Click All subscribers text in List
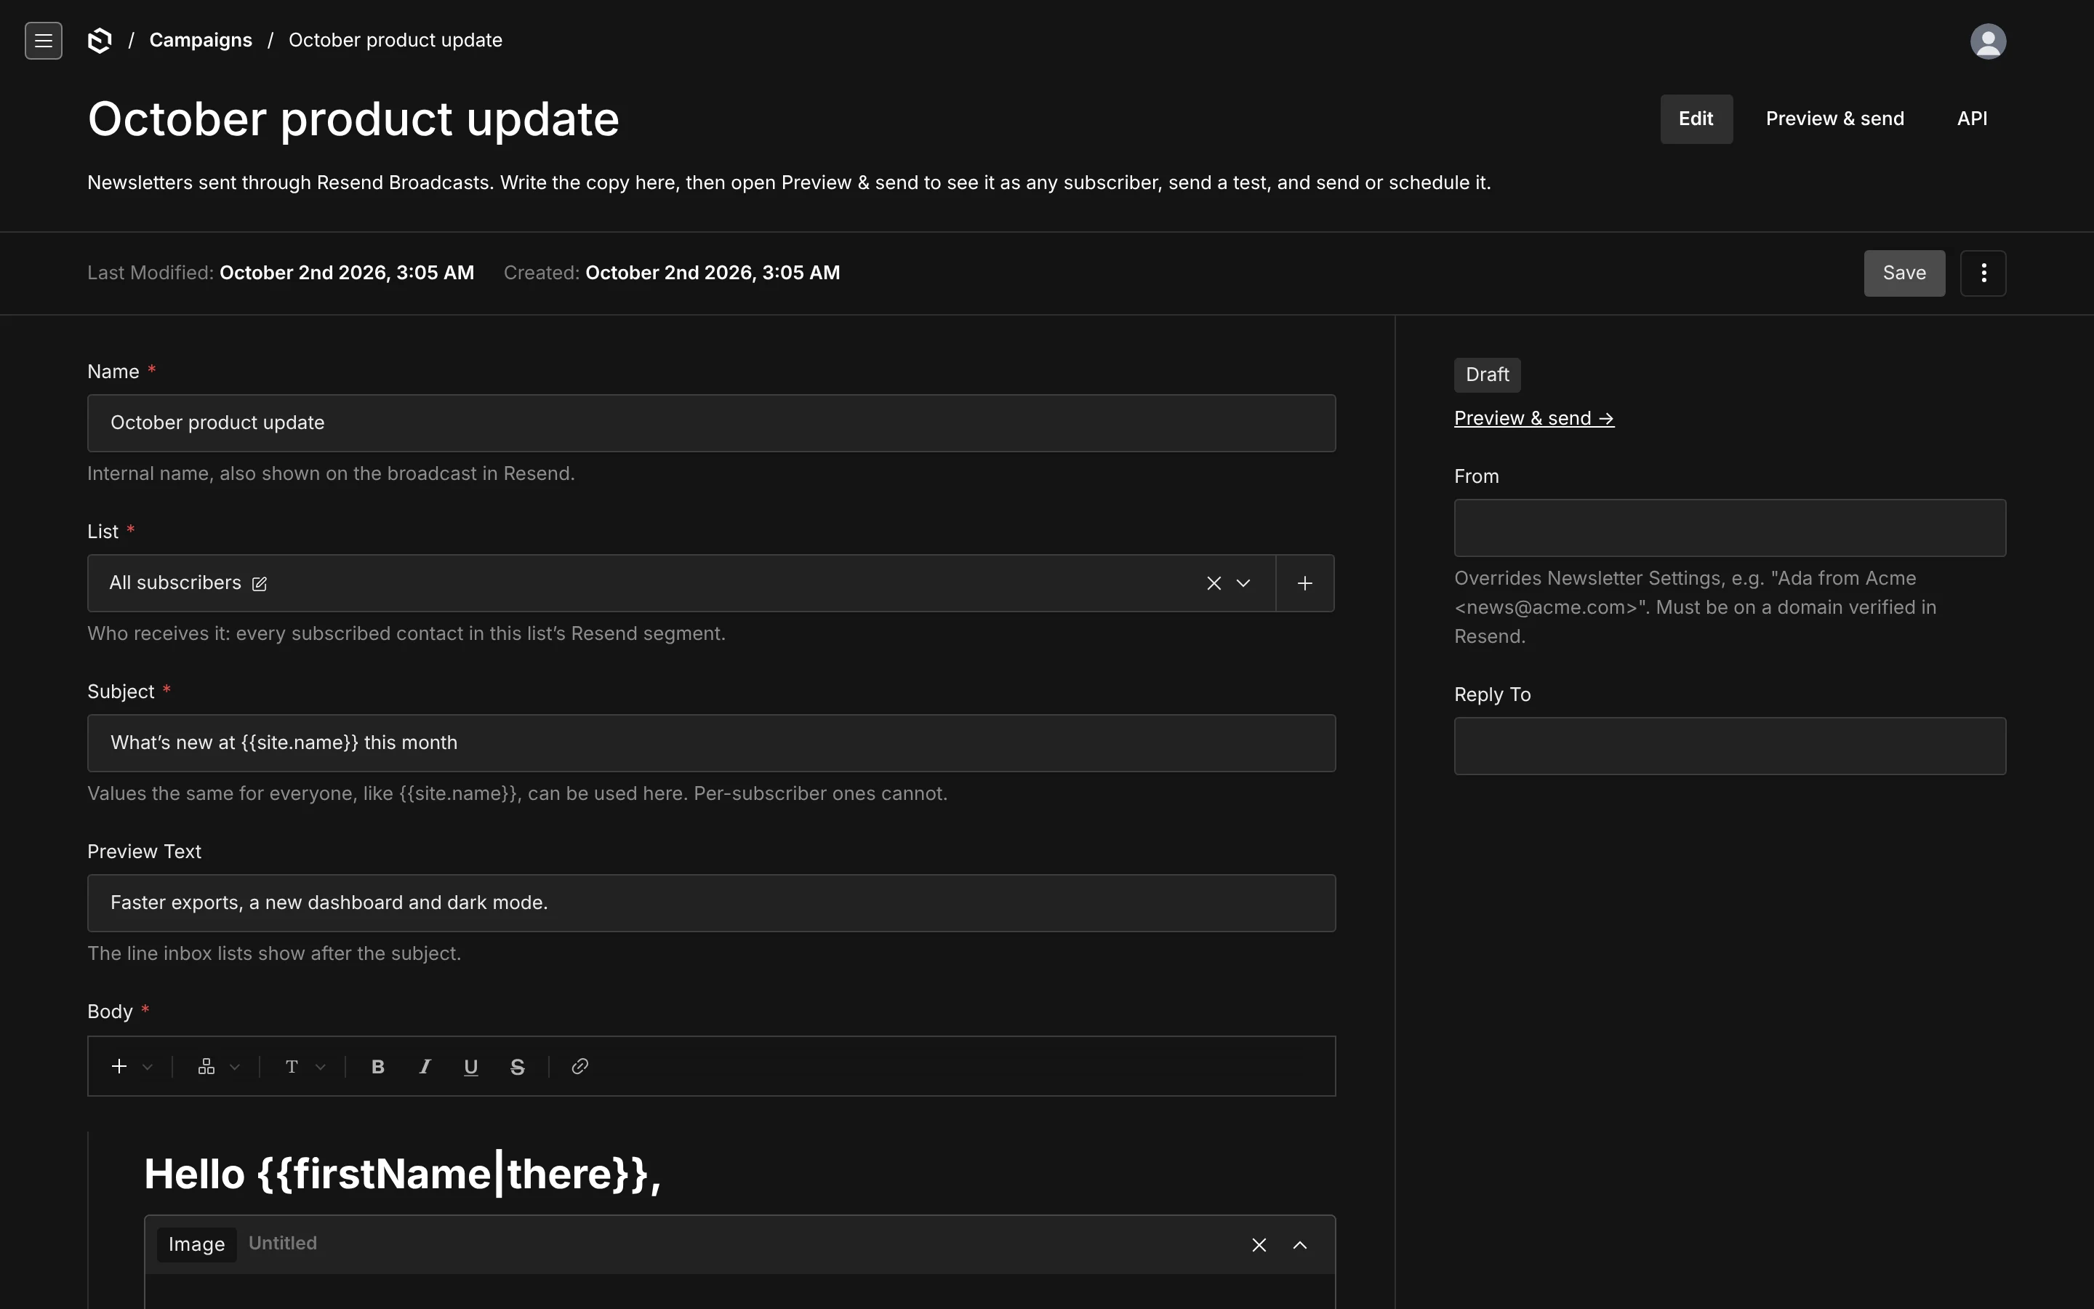The image size is (2094, 1309). click(176, 583)
